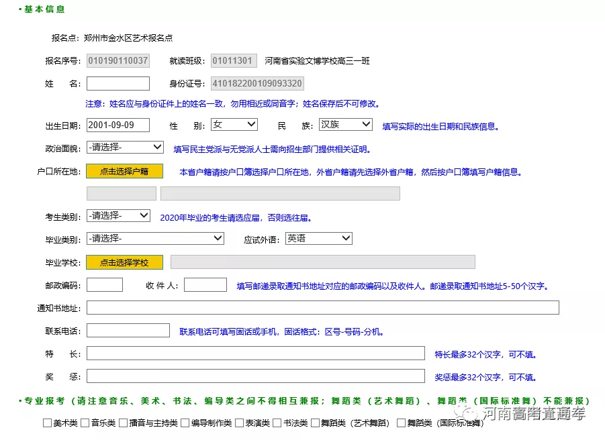This screenshot has height=440, width=605.
Task: Click the 点击选择学校 button
Action: click(x=124, y=262)
